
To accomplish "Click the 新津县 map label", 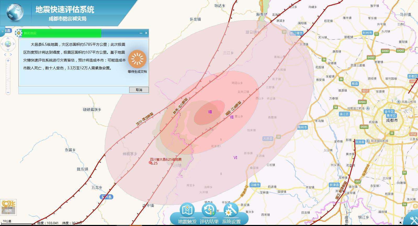I will (x=334, y=185).
